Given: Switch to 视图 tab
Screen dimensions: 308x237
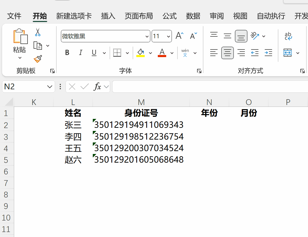Looking at the screenshot, I should [x=240, y=16].
